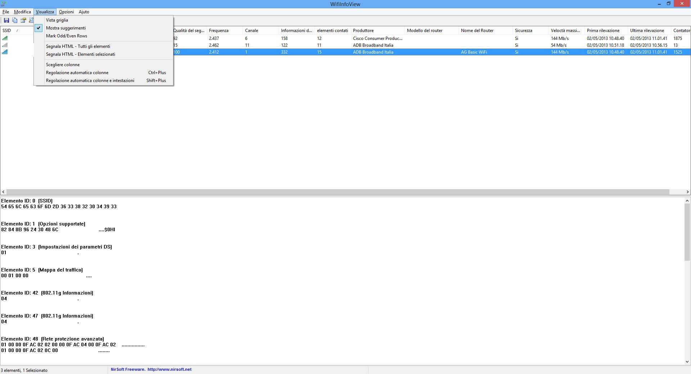This screenshot has height=374, width=691.
Task: Click the gray weak-signal icon in the second row
Action: [x=5, y=45]
